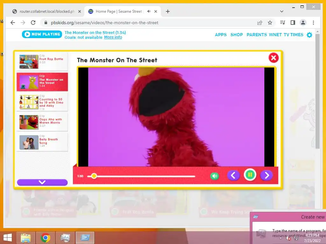Expand more clips with the purple chevron bar

(x=42, y=182)
